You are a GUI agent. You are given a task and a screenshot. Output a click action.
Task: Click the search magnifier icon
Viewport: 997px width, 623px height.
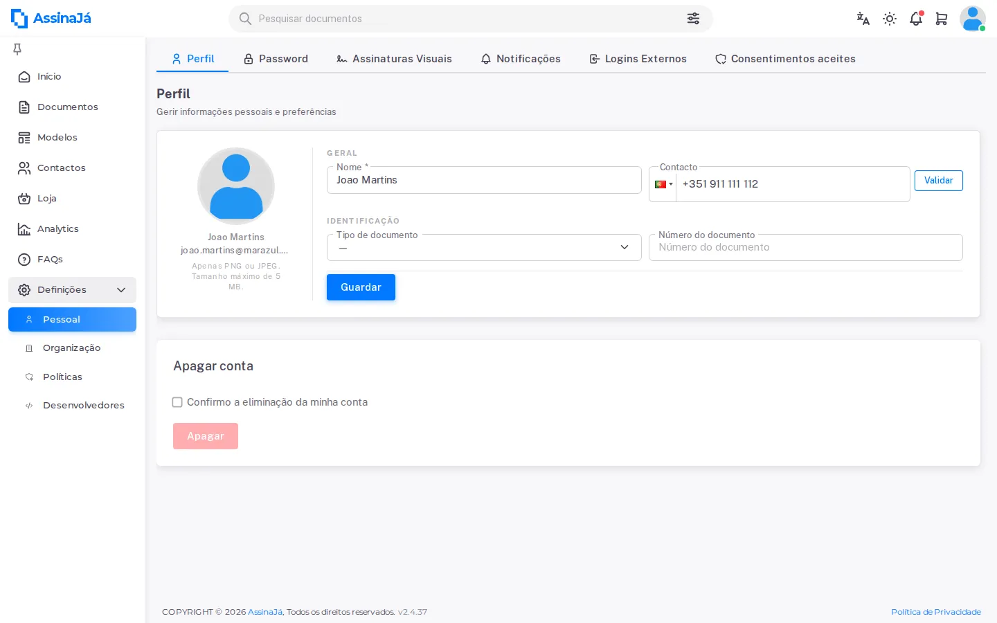[x=245, y=19]
